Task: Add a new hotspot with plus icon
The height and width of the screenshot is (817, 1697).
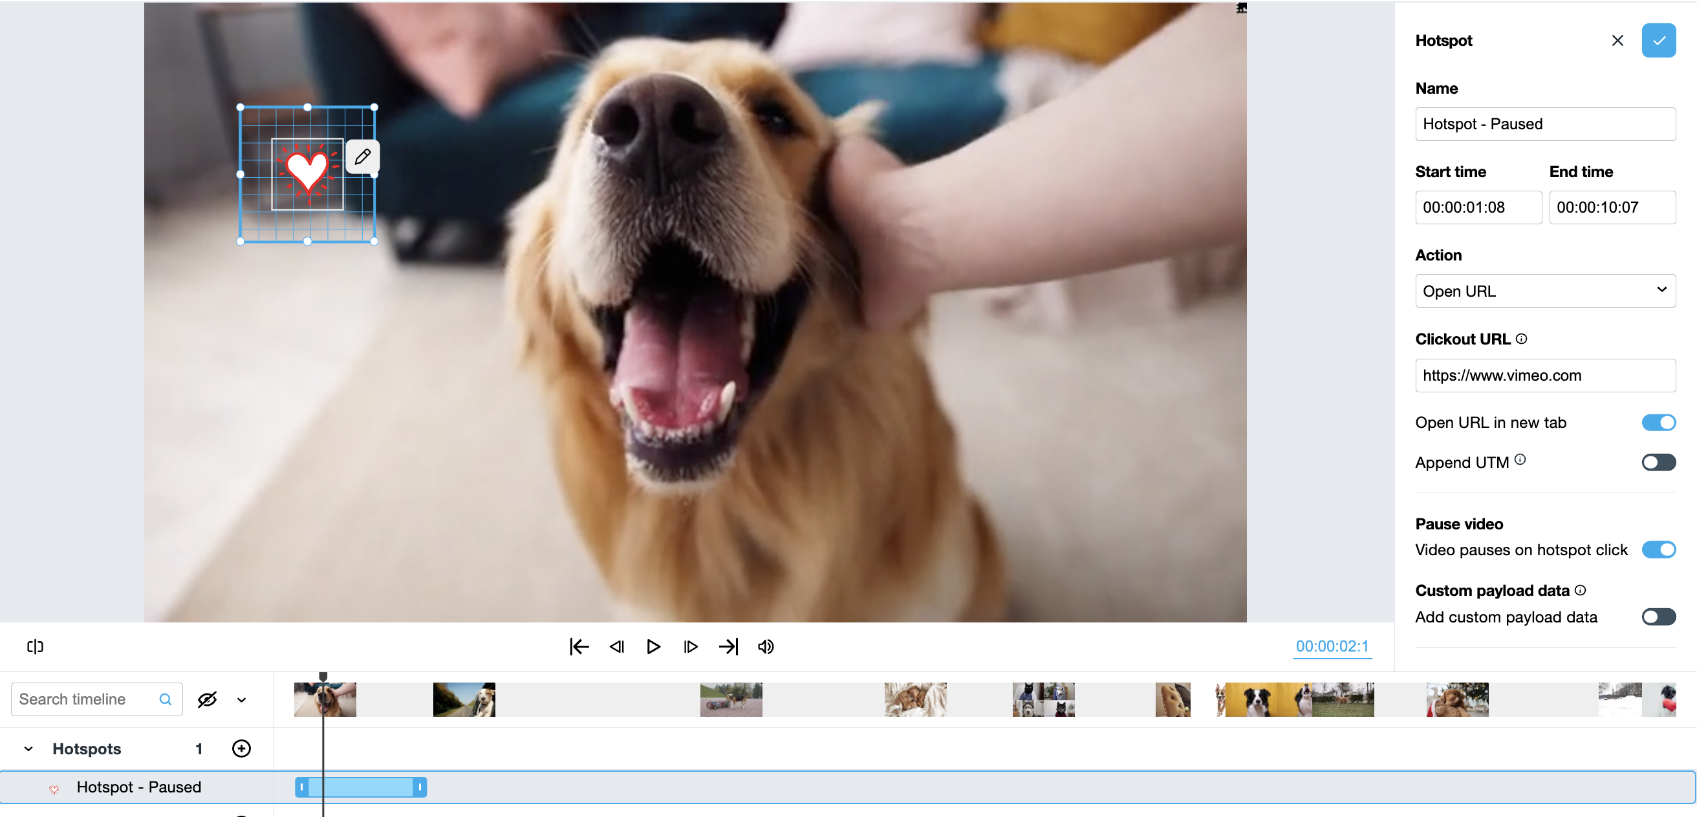Action: tap(241, 748)
